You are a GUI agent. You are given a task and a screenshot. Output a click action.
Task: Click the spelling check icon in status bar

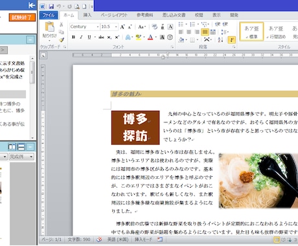(x=99, y=240)
